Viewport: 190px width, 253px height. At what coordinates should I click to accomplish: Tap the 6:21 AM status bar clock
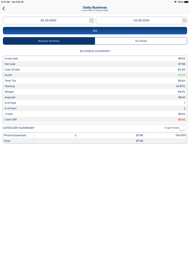[x=6, y=2]
